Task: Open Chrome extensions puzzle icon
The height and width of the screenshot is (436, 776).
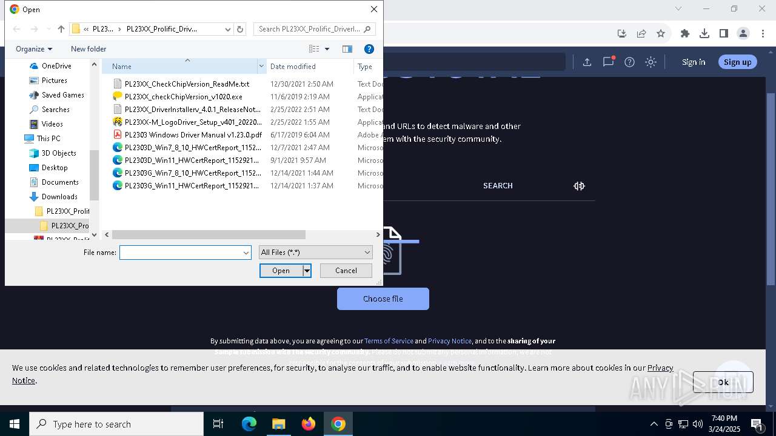Action: pyautogui.click(x=685, y=34)
